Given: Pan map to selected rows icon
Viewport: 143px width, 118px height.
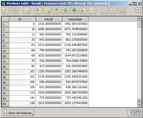Looking at the screenshot, I should (x=74, y=11).
